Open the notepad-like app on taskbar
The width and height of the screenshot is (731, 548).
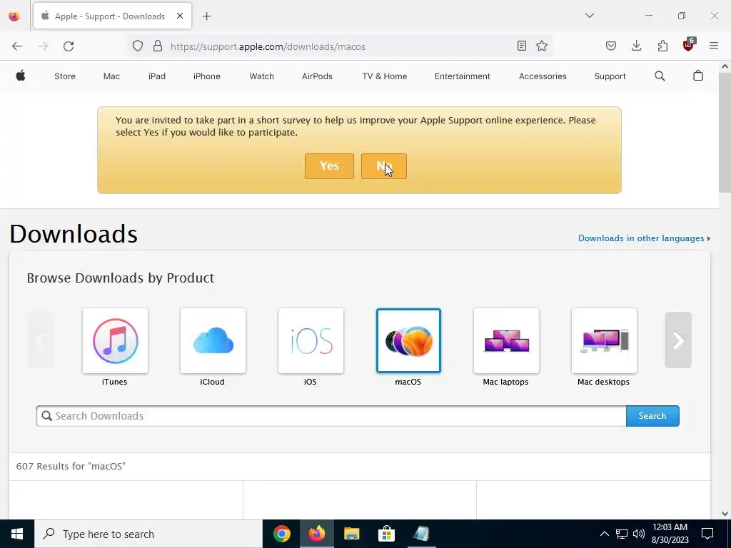point(421,534)
